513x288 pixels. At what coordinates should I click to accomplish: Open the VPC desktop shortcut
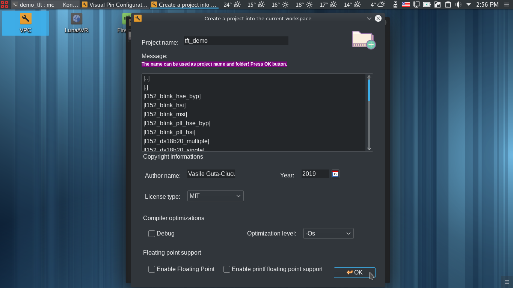26,23
